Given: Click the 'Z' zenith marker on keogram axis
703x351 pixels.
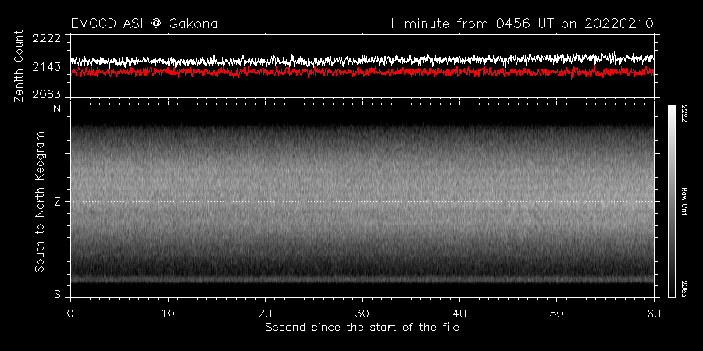Looking at the screenshot, I should [x=57, y=202].
